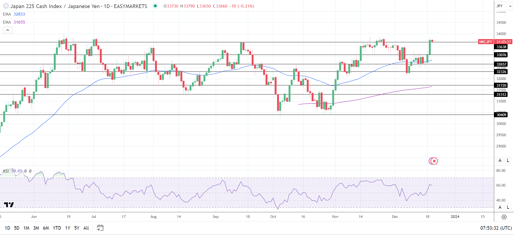Click the Japanese Yen label in the chart title

coord(84,6)
